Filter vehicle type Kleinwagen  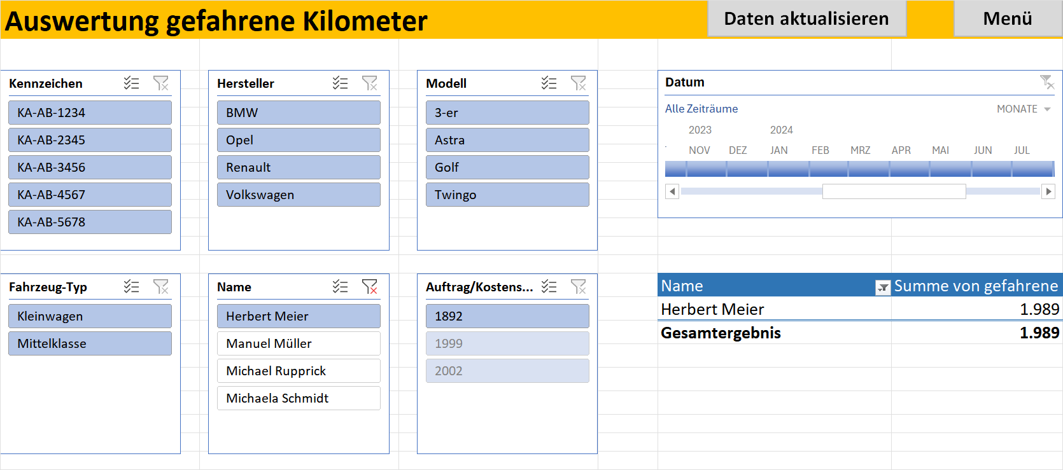90,316
